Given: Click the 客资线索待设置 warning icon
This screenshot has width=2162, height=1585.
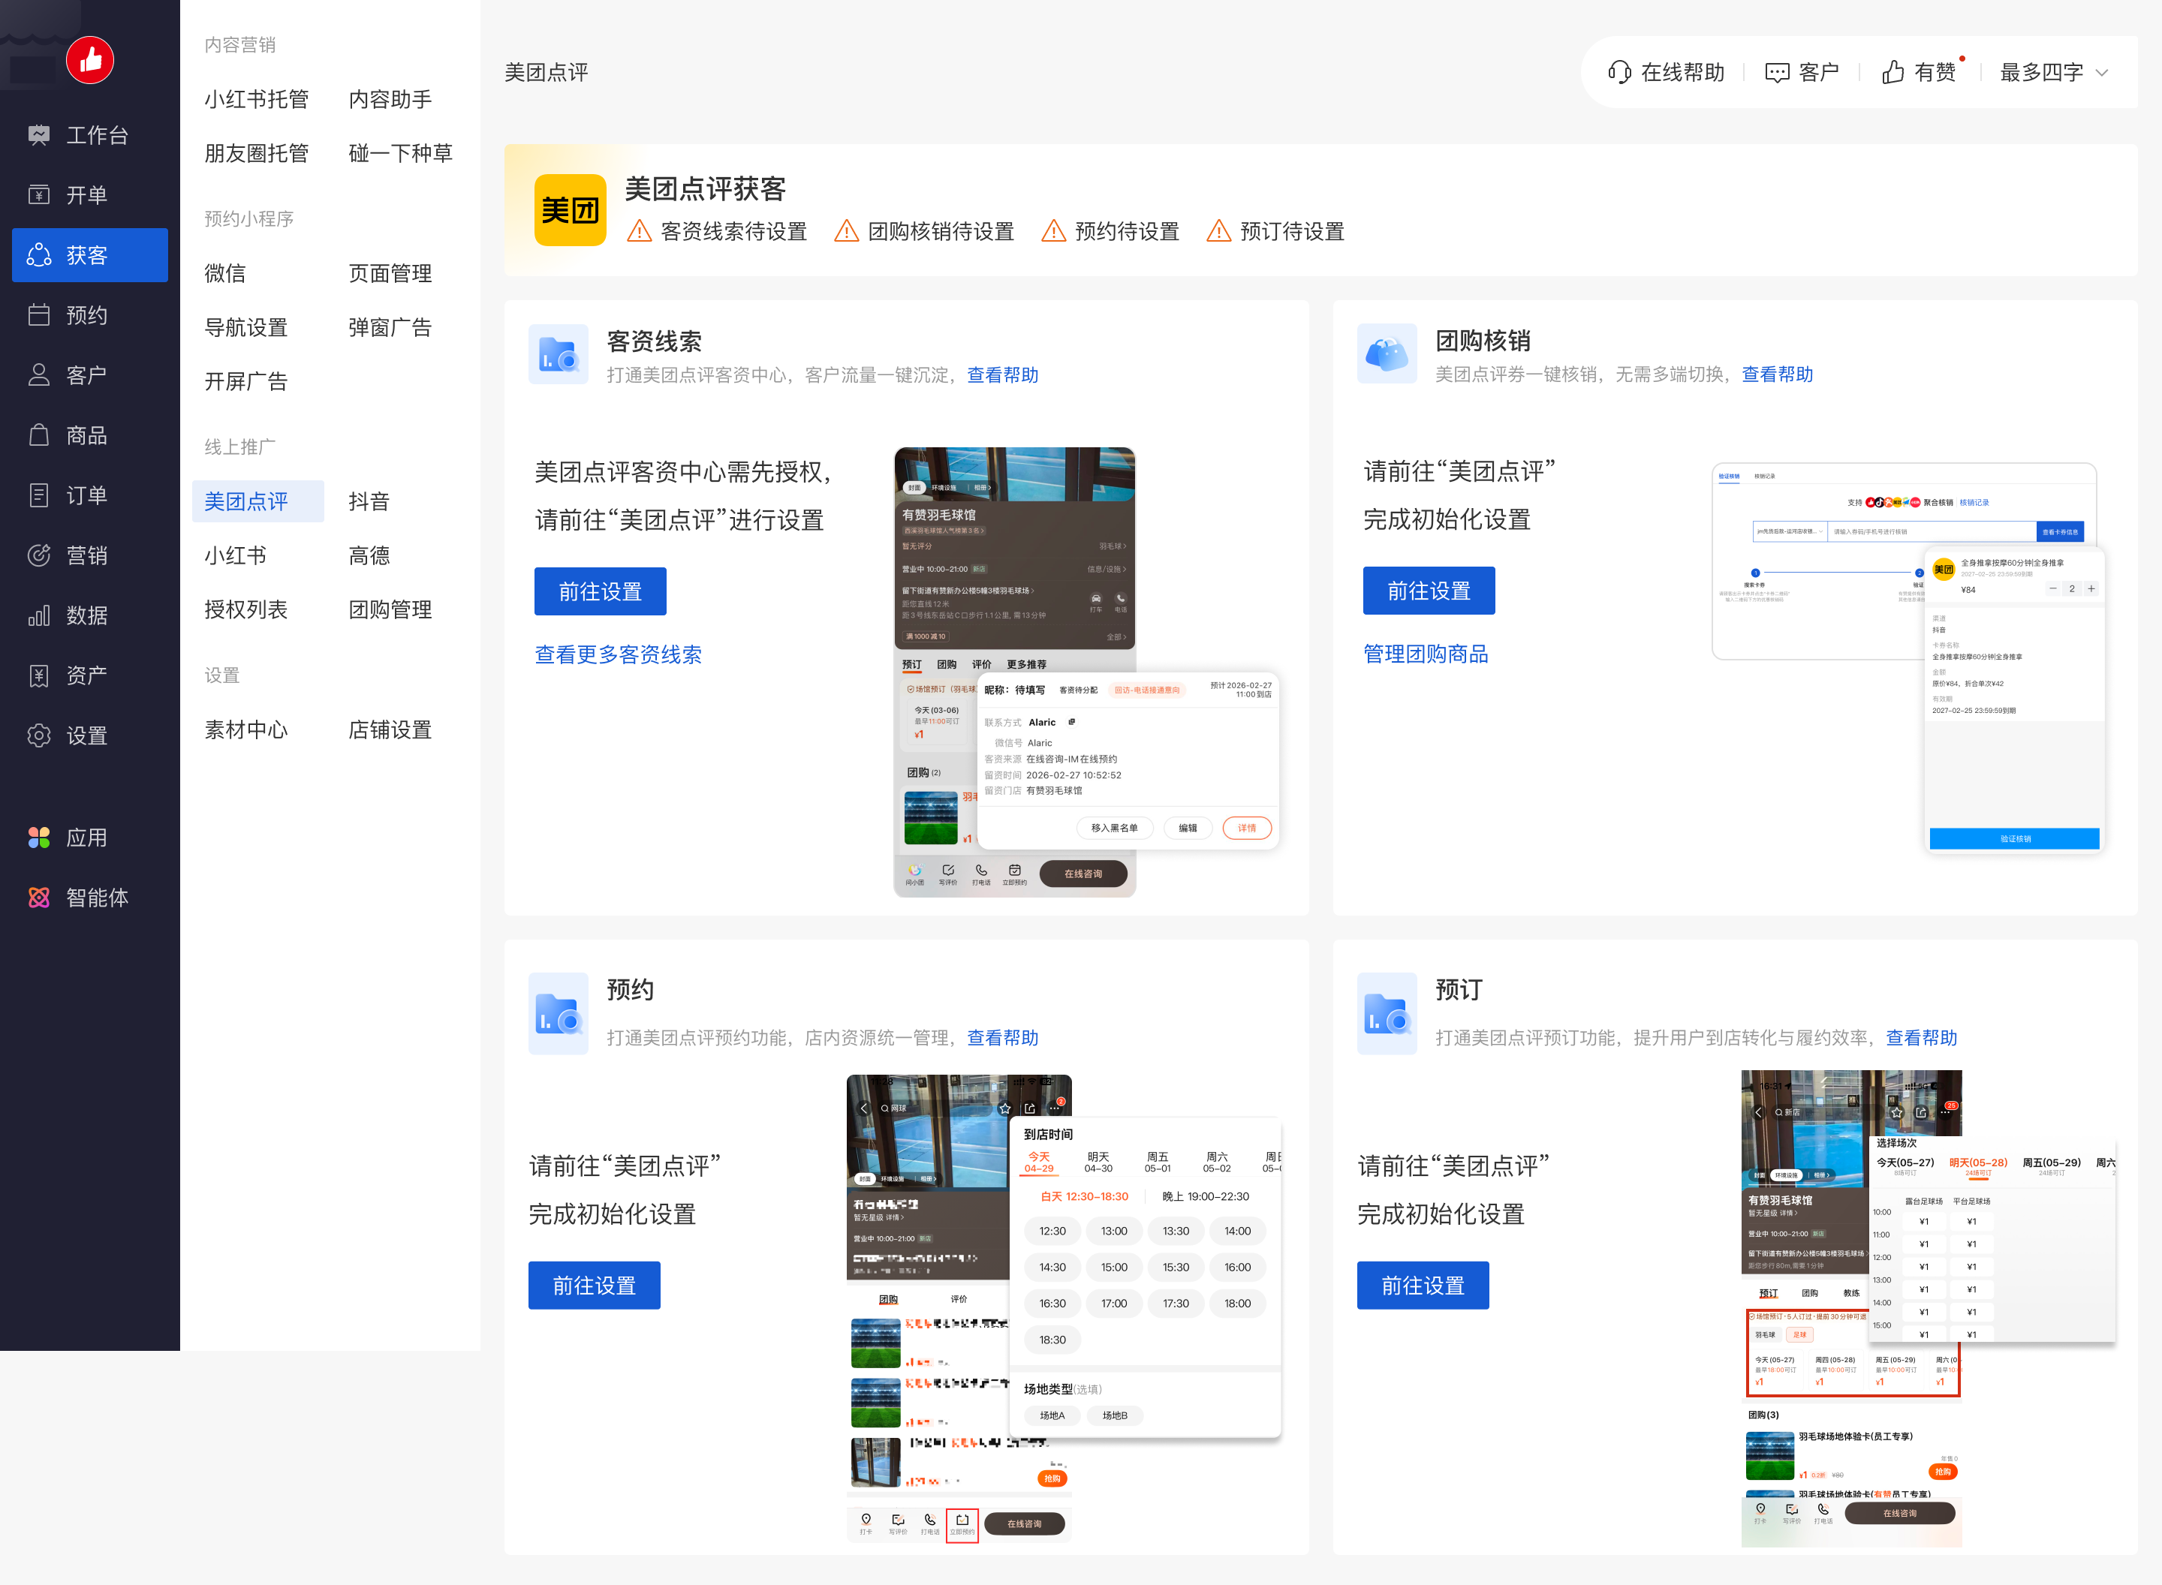Looking at the screenshot, I should click(x=639, y=231).
